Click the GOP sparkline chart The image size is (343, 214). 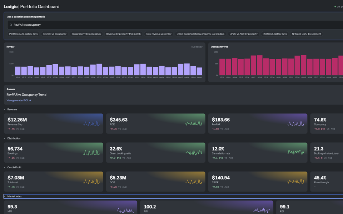coord(194,182)
